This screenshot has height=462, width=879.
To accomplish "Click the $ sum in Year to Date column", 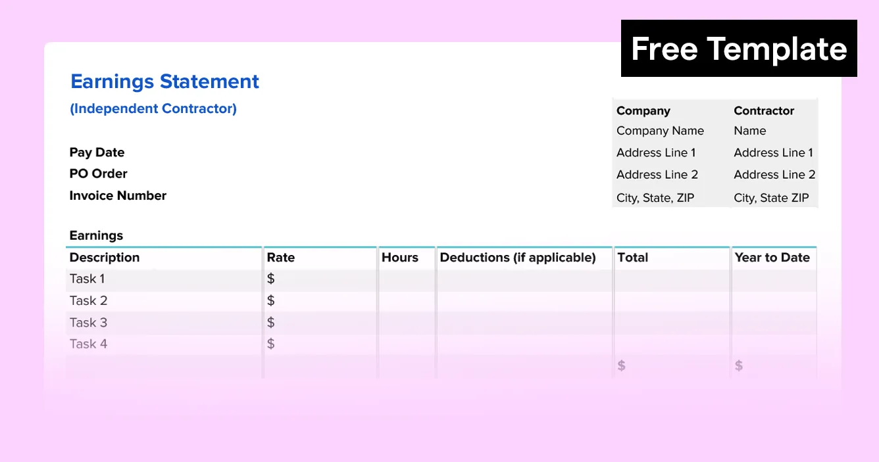I will point(739,365).
